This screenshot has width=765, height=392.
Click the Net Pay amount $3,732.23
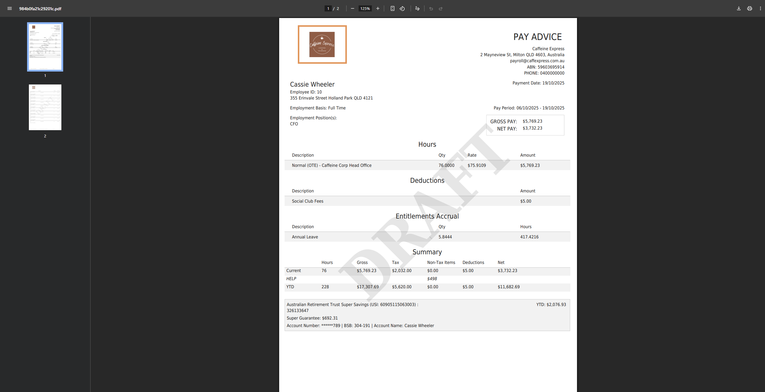[x=532, y=128]
